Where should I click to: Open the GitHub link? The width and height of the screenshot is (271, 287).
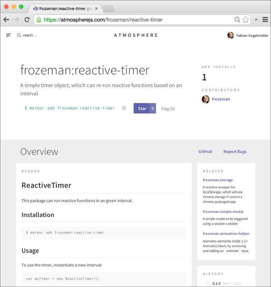coord(205,151)
